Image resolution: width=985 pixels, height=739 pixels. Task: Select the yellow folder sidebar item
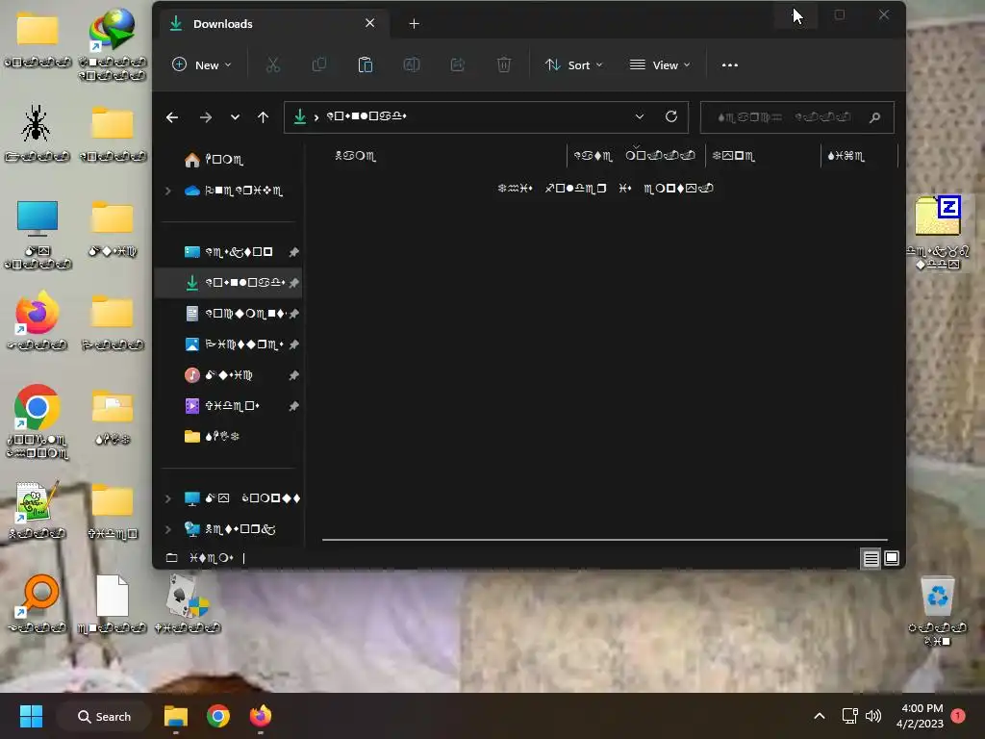(x=212, y=437)
